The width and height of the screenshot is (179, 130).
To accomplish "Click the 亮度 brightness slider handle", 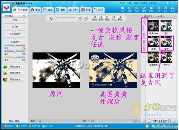I will coord(15,24).
